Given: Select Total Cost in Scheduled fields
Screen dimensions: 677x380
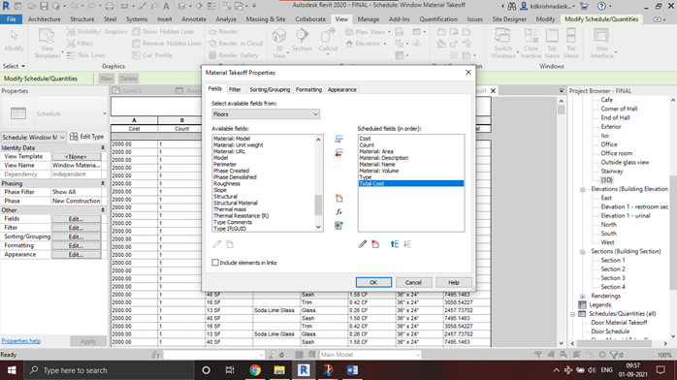Looking at the screenshot, I should pos(411,183).
